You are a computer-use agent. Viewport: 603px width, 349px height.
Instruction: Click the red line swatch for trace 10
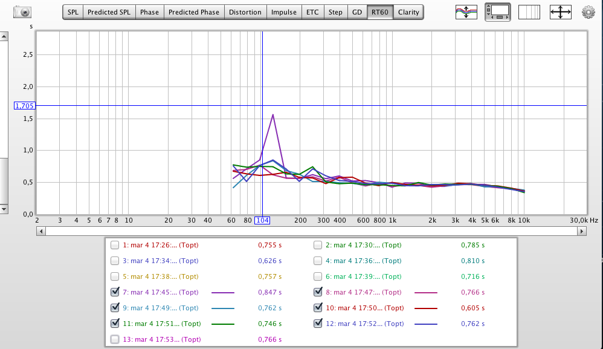tap(426, 308)
